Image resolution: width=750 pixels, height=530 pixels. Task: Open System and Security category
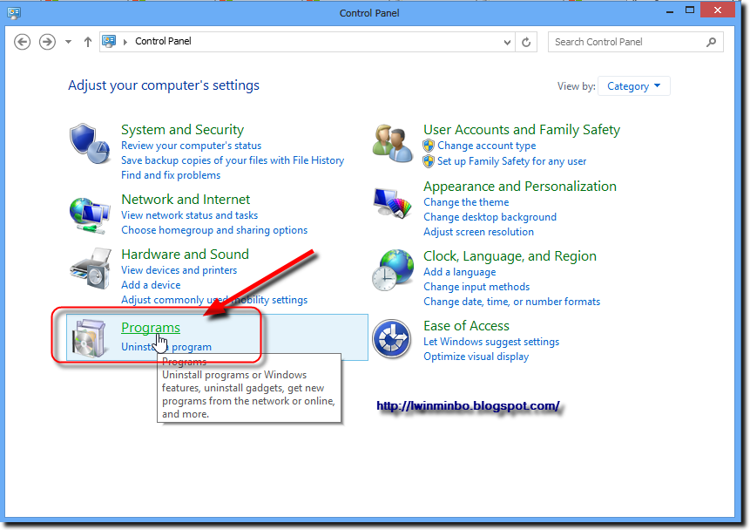(182, 130)
